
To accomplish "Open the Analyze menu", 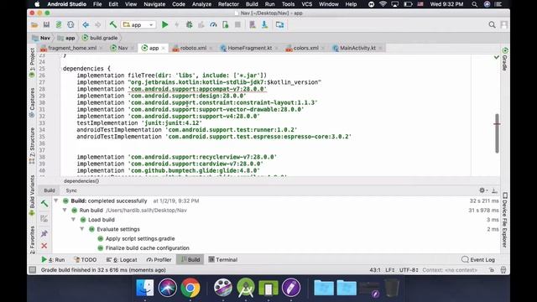I will [201, 4].
